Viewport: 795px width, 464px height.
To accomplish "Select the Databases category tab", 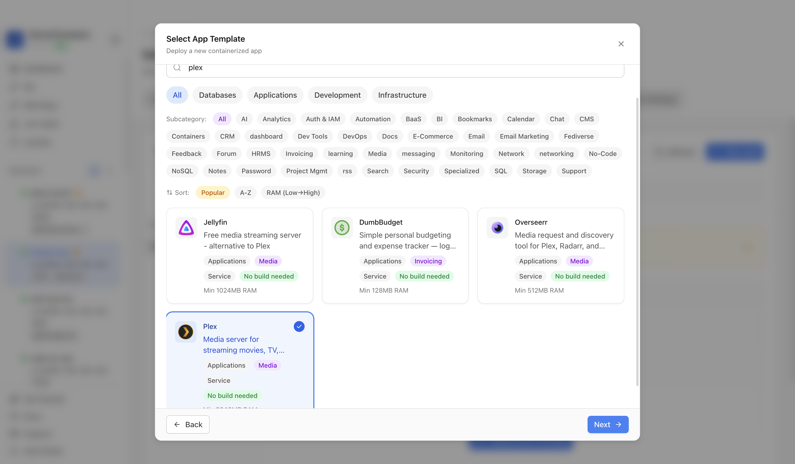I will 217,95.
